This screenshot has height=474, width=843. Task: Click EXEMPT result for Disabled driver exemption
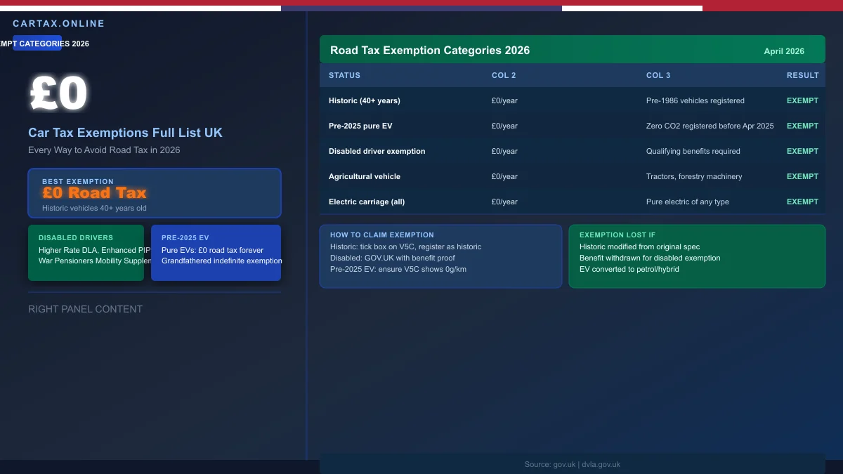tap(802, 151)
